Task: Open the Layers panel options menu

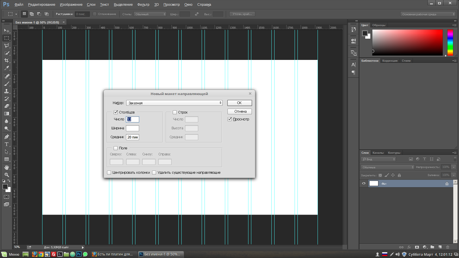Action: (x=454, y=153)
